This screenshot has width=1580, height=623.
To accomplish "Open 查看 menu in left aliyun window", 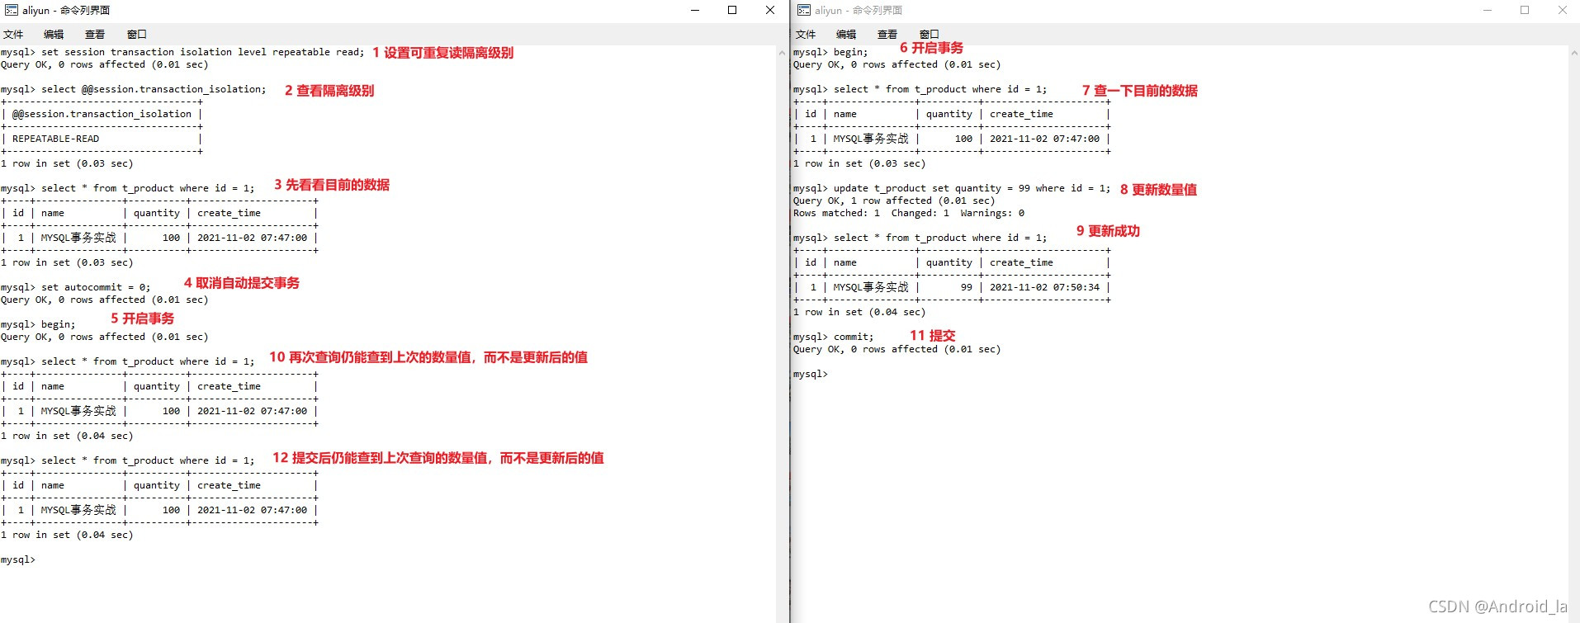I will coord(95,35).
